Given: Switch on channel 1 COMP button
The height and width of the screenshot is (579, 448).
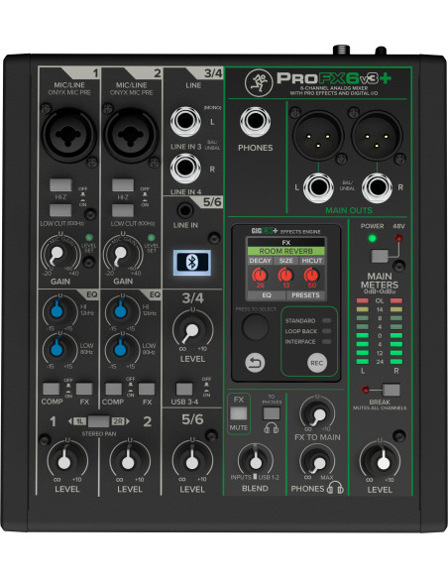Looking at the screenshot, I should pos(52,389).
